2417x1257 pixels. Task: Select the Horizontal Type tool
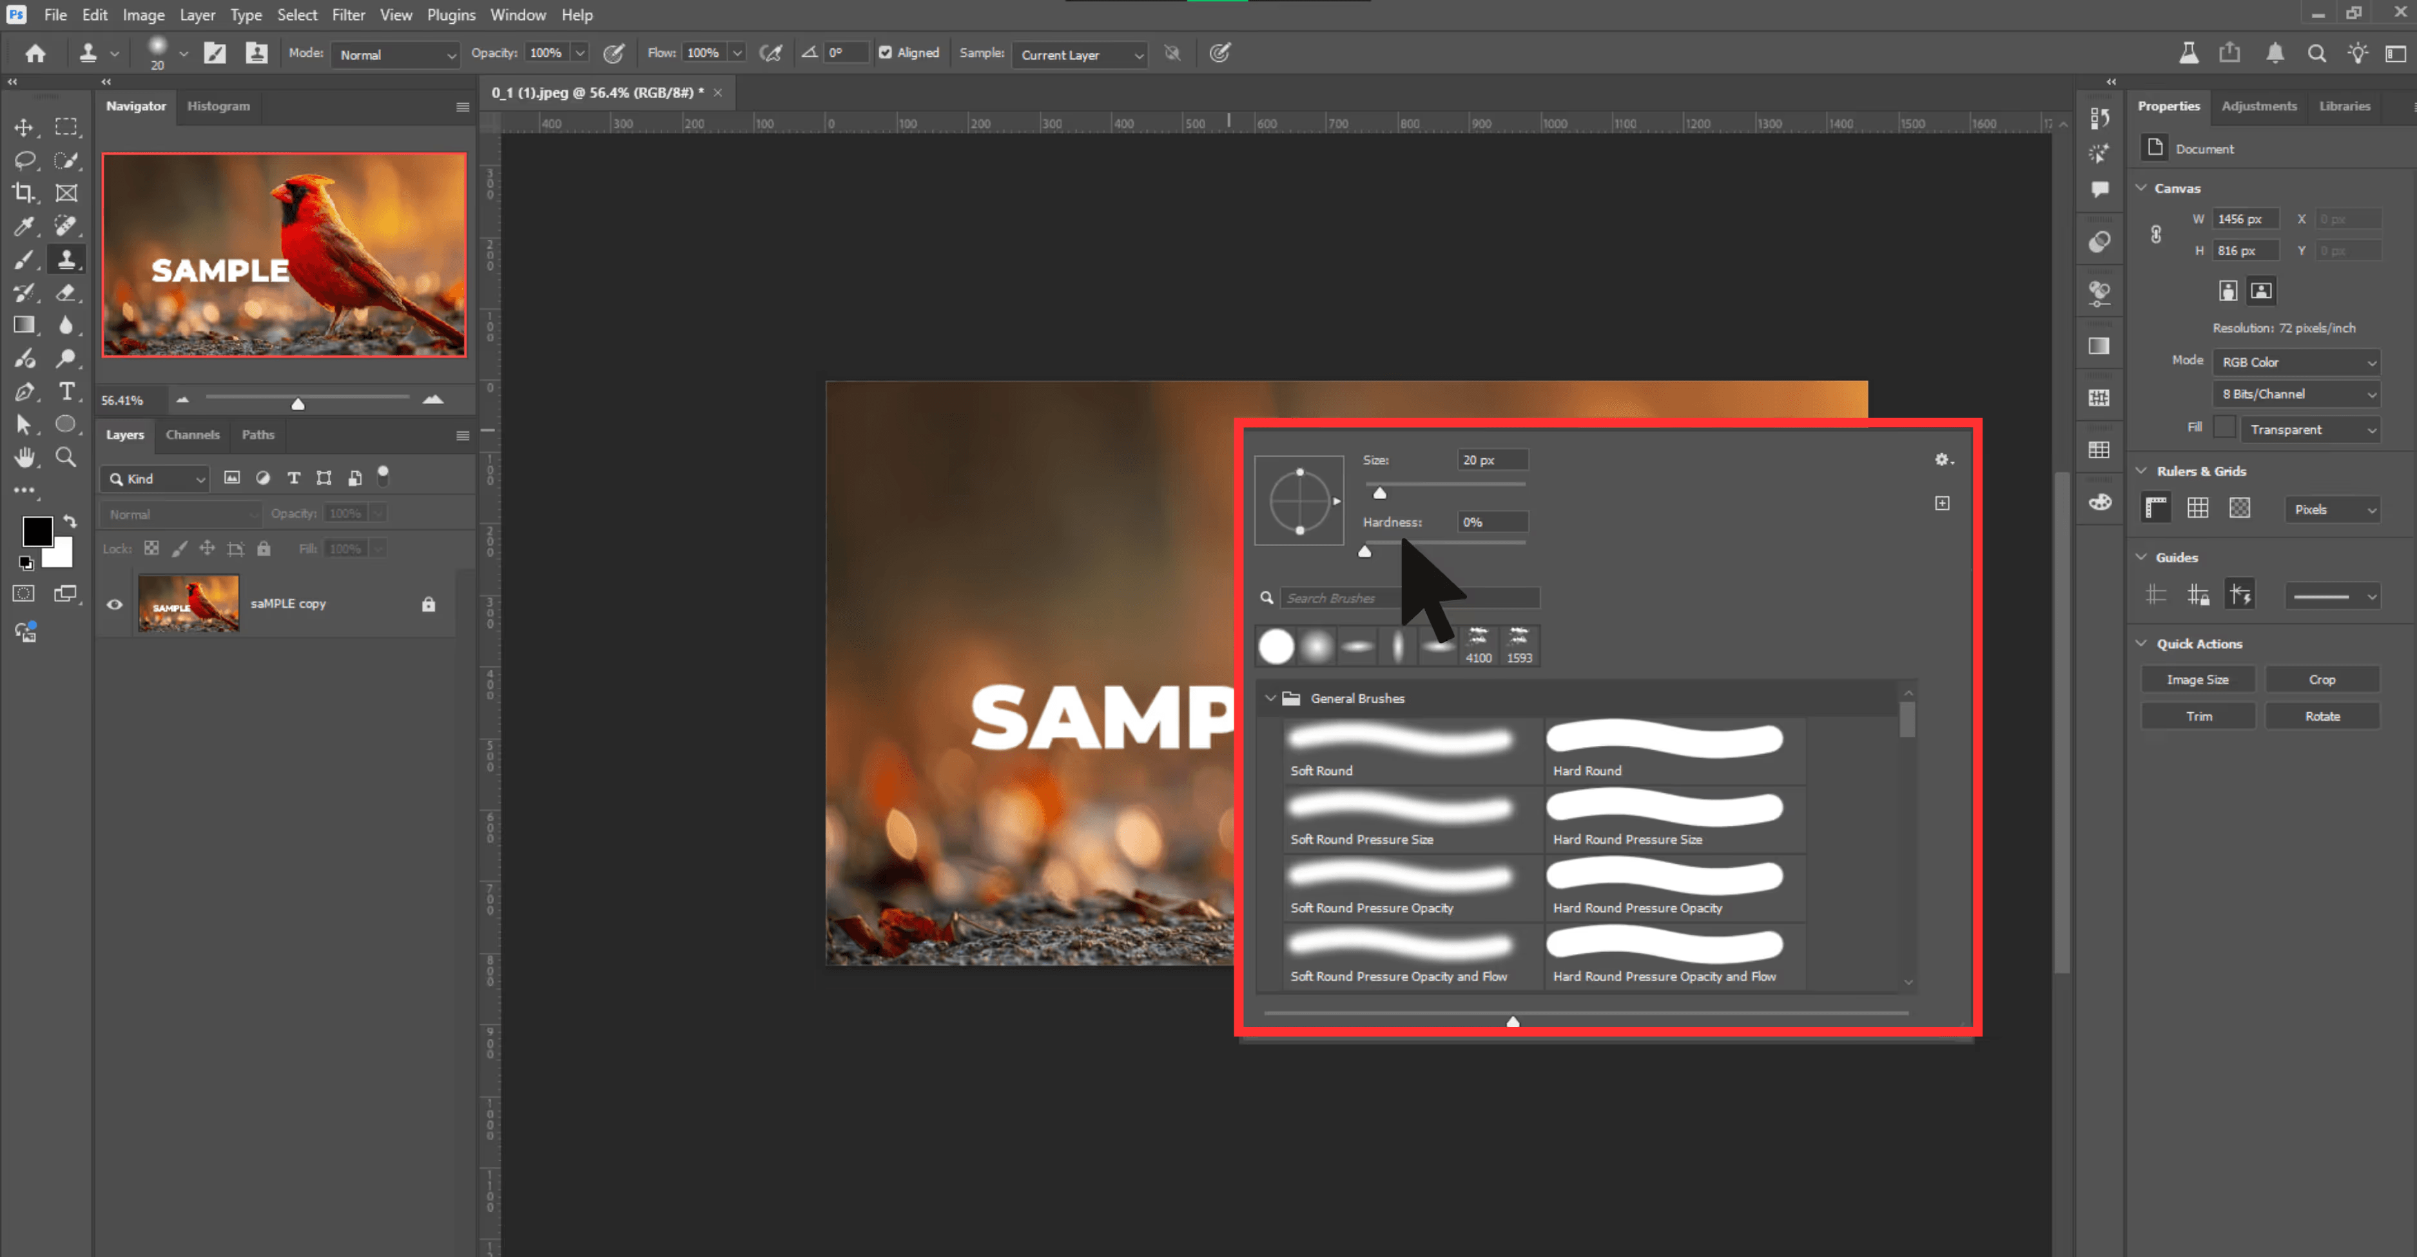[x=66, y=391]
